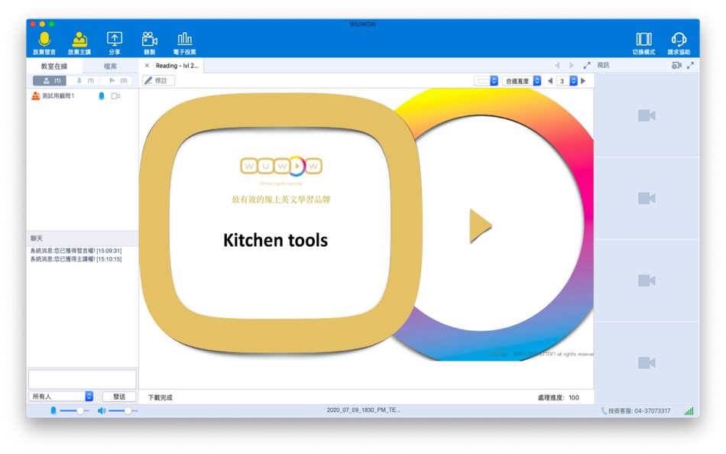Click the 放棄發言 microphone icon
The height and width of the screenshot is (454, 726).
[x=44, y=40]
